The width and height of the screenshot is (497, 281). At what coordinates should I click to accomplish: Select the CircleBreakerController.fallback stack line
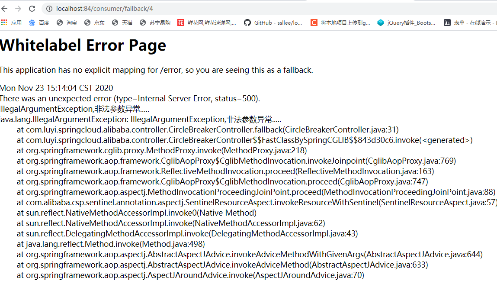coord(208,130)
